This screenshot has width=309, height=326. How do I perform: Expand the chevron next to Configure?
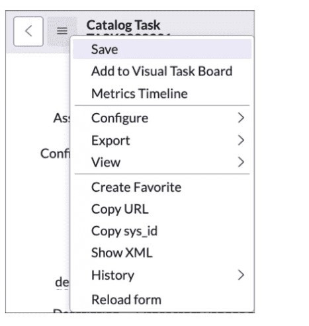[x=241, y=118]
